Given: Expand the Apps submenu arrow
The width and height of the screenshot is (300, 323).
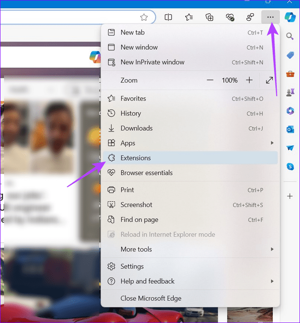Looking at the screenshot, I should (x=272, y=143).
